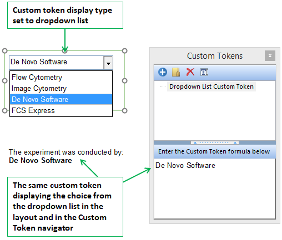282x240 pixels.
Task: Add a new custom token with plus icon
Action: pos(163,72)
